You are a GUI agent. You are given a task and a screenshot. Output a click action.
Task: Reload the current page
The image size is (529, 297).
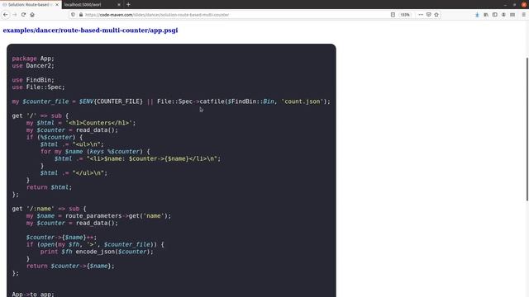pyautogui.click(x=23, y=15)
